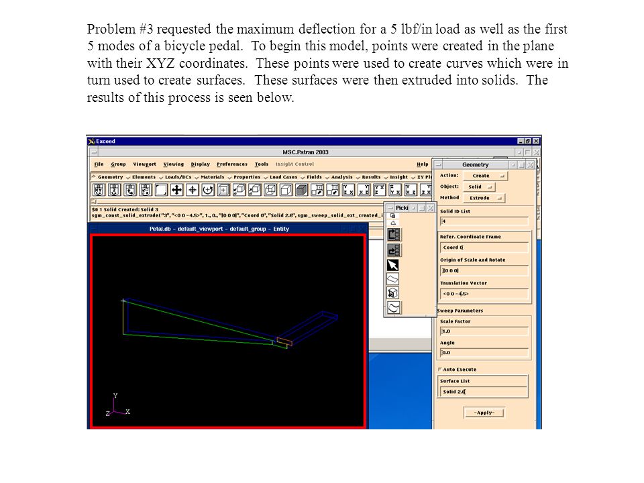
Task: Open the Help menu
Action: pos(422,164)
